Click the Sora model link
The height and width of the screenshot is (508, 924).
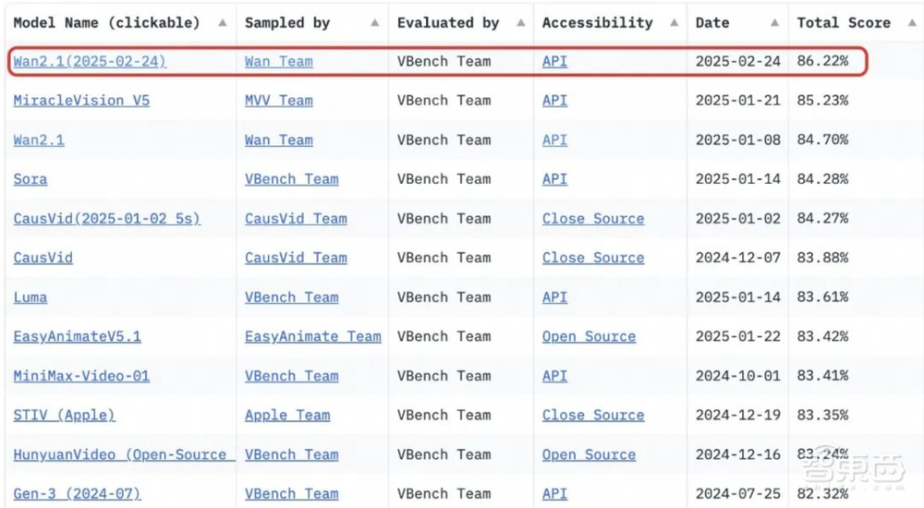[x=30, y=179]
